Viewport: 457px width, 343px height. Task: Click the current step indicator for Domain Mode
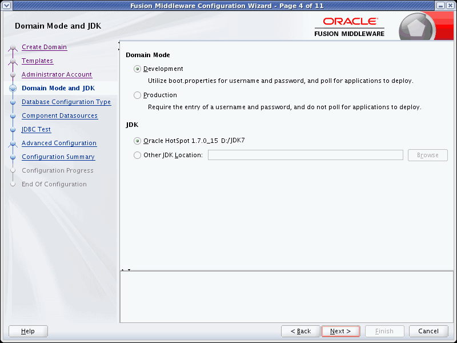13,88
